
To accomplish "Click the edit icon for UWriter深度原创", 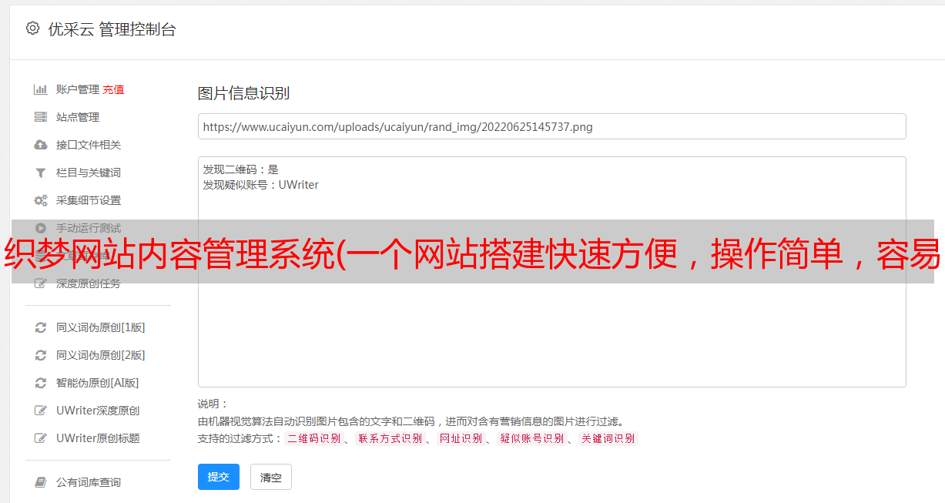I will tap(41, 411).
